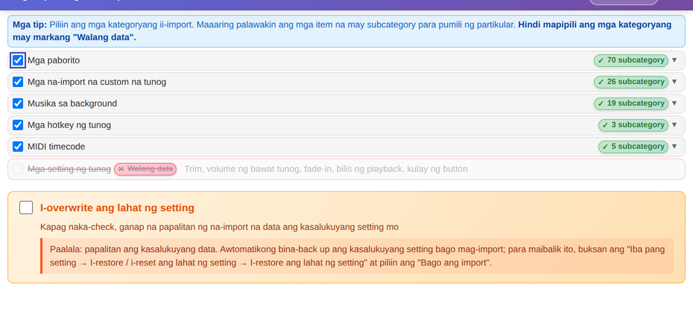Uncheck the Mga paborito checkbox
693x334 pixels.
(18, 60)
